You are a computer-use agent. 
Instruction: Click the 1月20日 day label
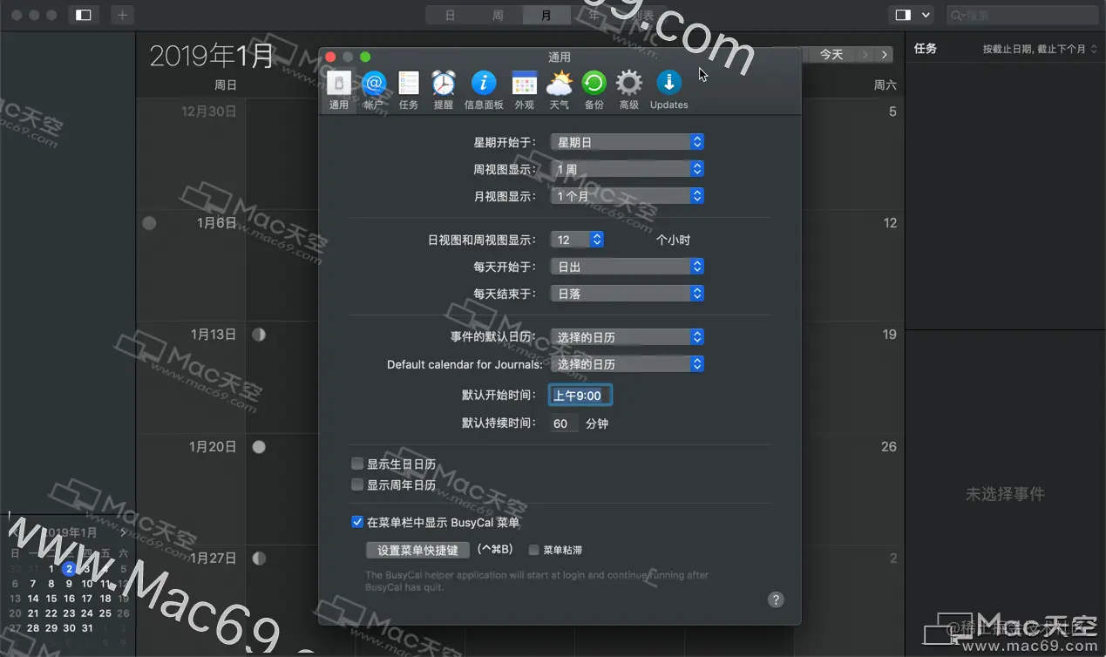213,447
